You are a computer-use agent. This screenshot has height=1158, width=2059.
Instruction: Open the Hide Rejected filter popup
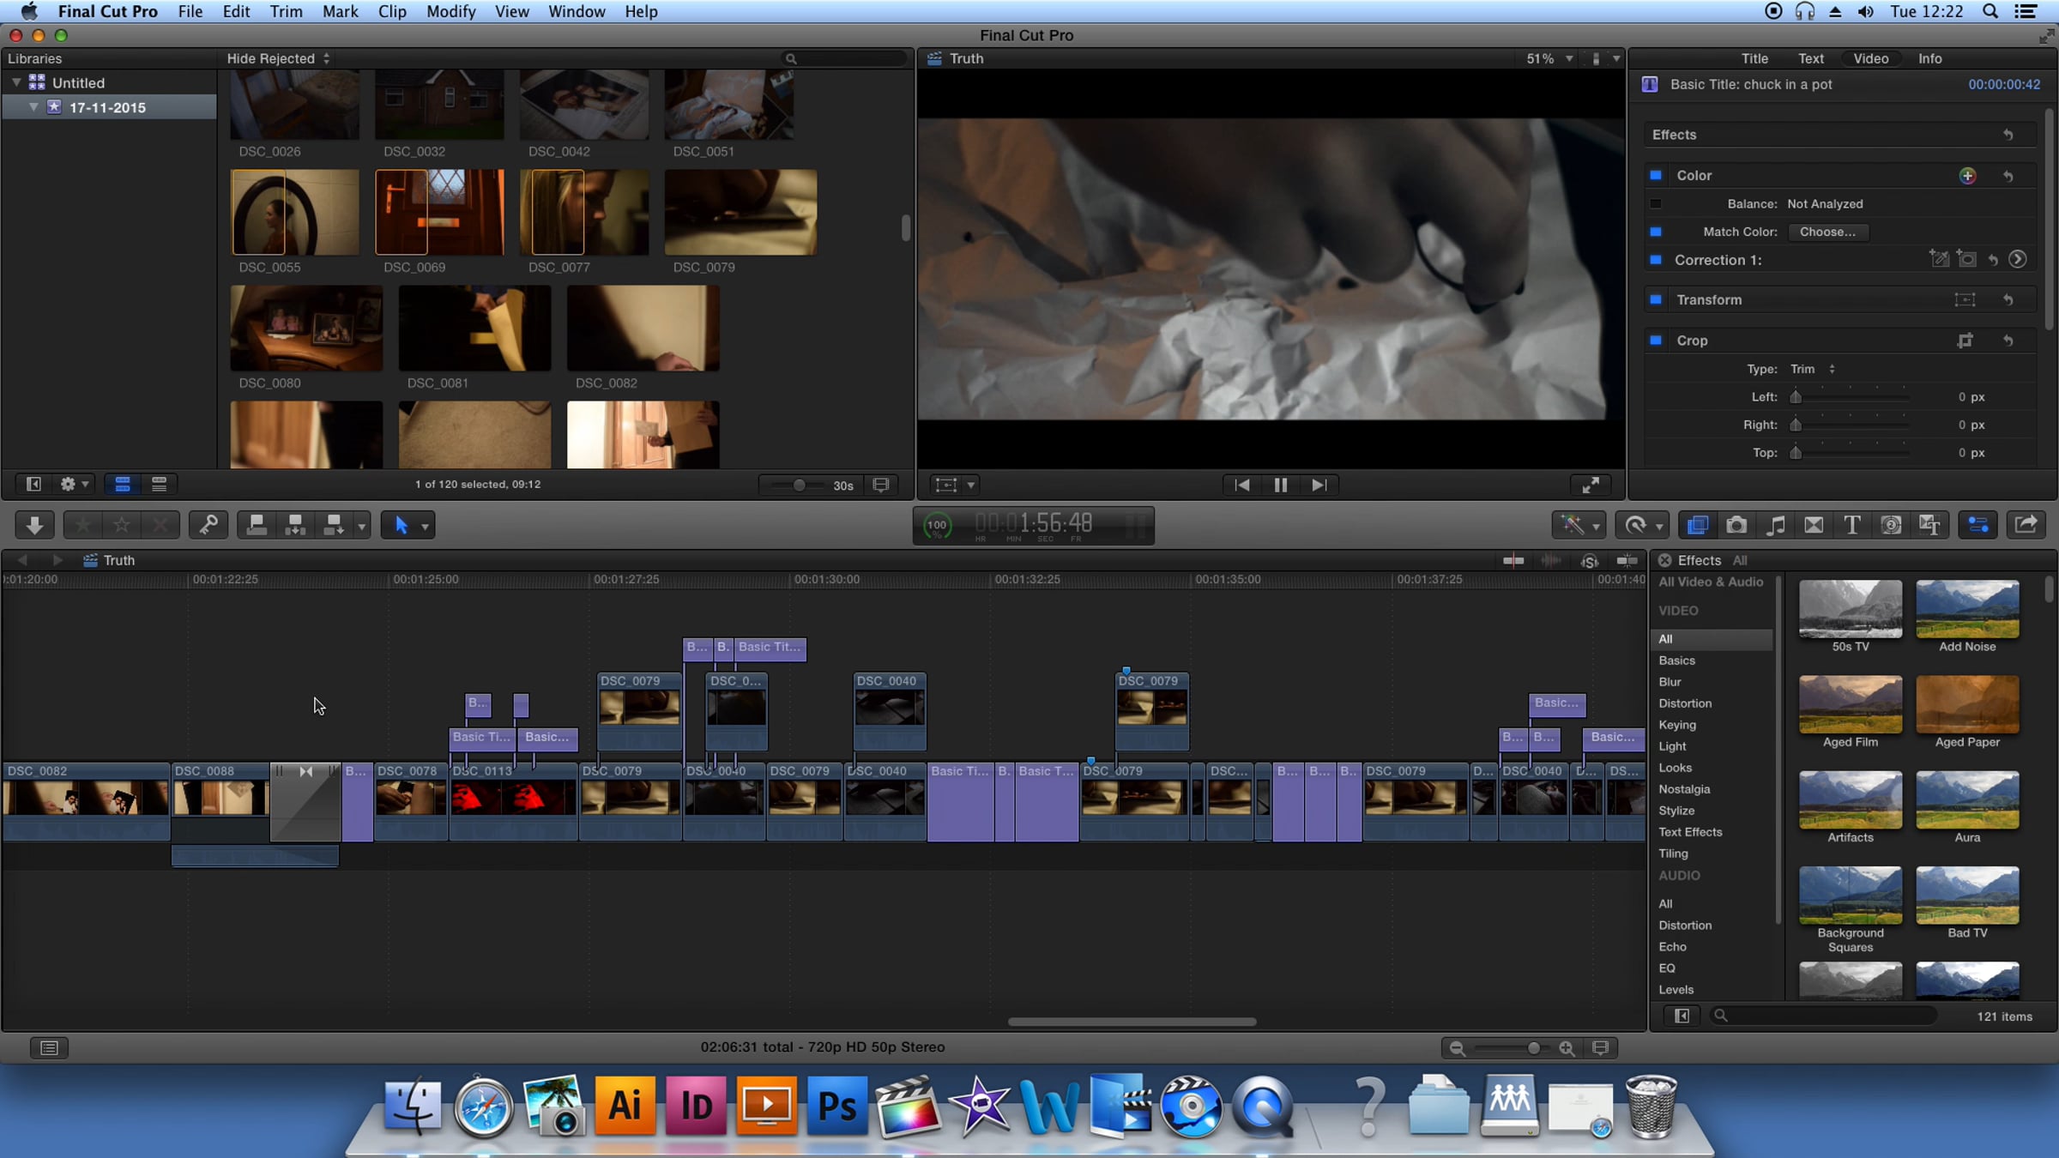click(x=278, y=58)
